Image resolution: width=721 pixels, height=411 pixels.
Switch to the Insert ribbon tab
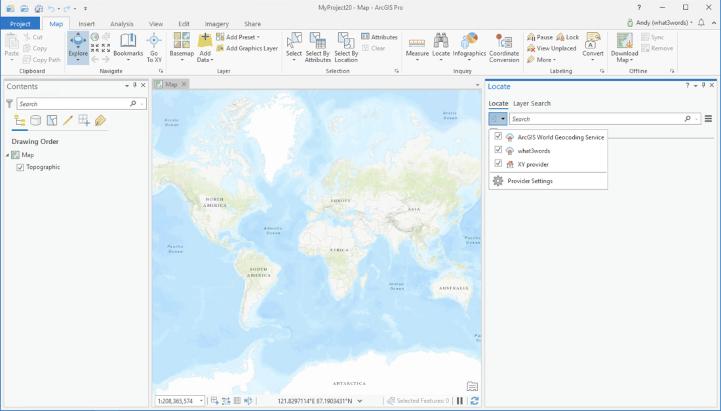pos(87,24)
